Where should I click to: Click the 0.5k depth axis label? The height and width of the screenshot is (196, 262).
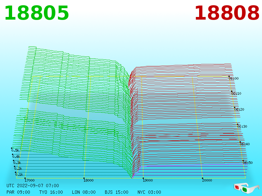(15, 150)
